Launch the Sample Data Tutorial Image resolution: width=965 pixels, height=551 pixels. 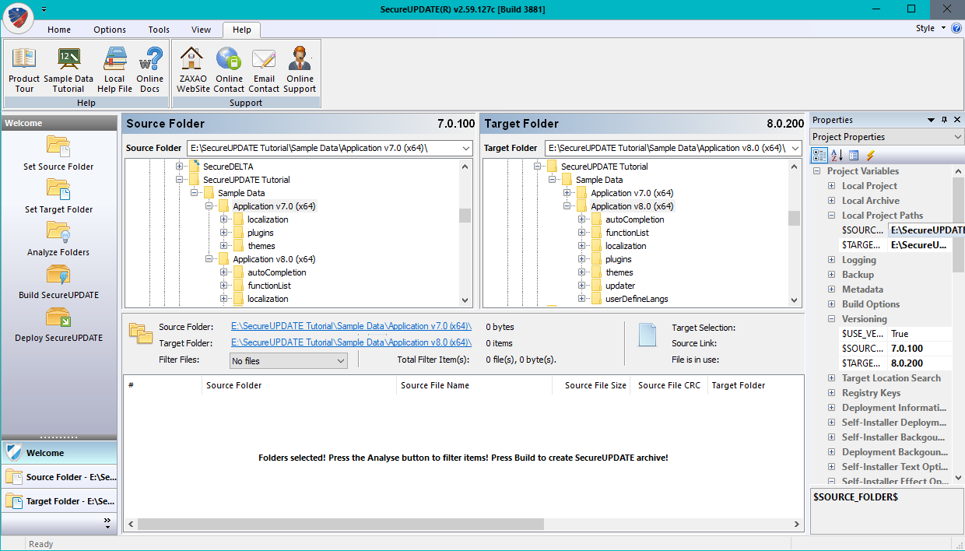68,69
